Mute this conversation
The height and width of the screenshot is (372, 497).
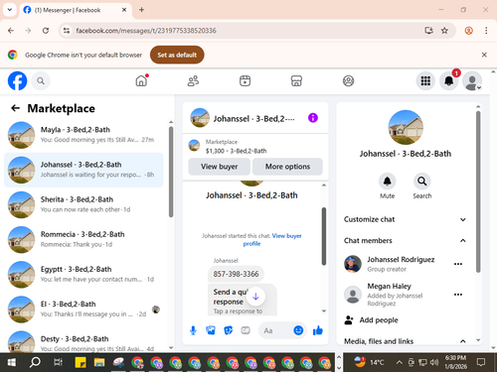click(x=387, y=181)
